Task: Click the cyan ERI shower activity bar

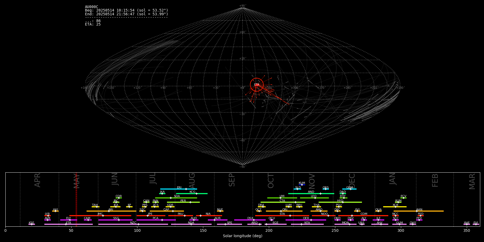Action: pyautogui.click(x=179, y=189)
